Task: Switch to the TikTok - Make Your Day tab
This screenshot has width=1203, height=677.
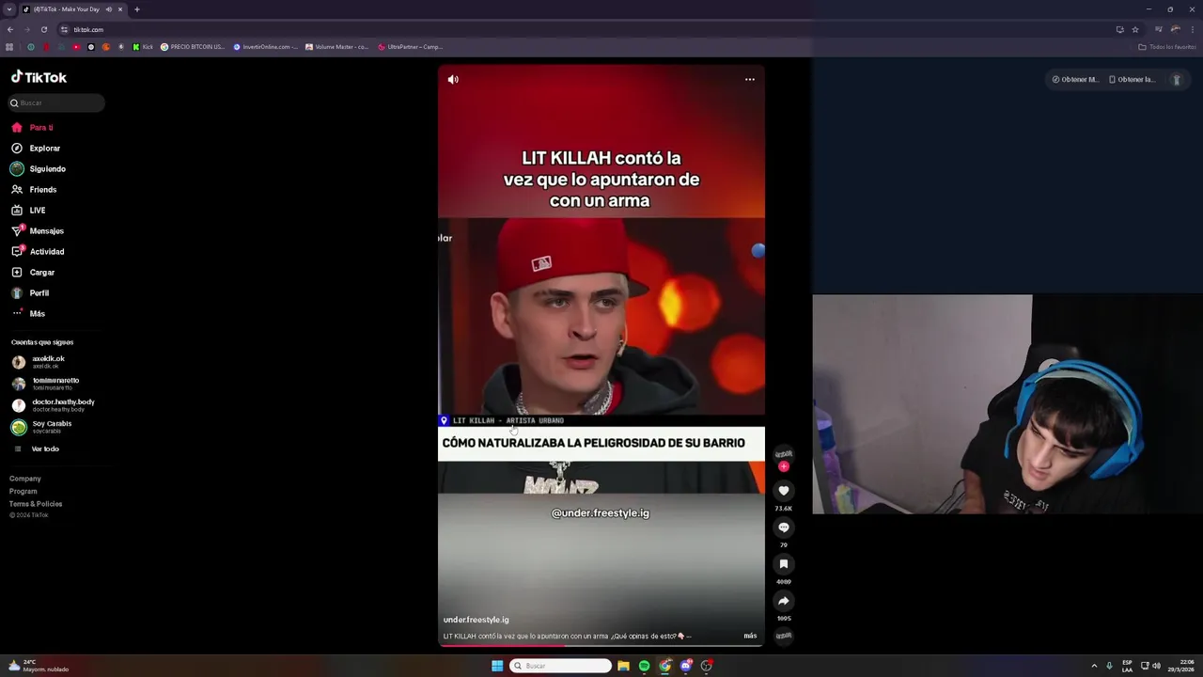Action: [66, 9]
